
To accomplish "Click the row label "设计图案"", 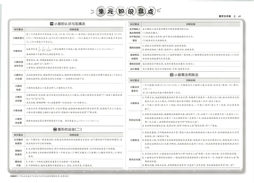I will click(x=135, y=69).
